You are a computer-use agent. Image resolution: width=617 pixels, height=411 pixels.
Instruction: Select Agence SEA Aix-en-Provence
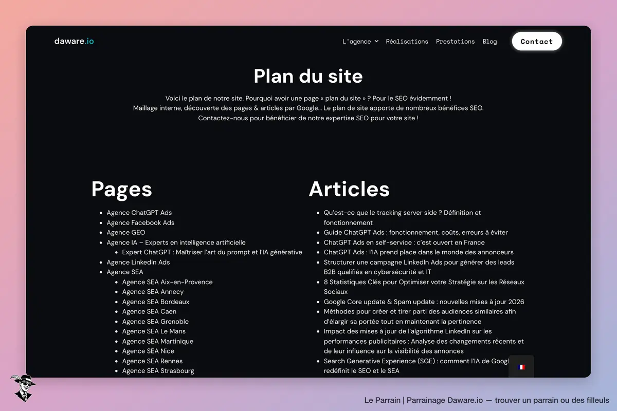[167, 282]
